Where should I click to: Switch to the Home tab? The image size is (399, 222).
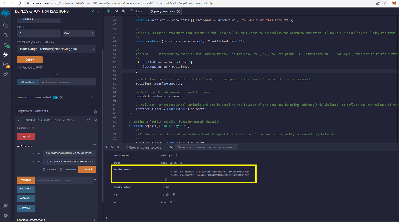coord(136,11)
